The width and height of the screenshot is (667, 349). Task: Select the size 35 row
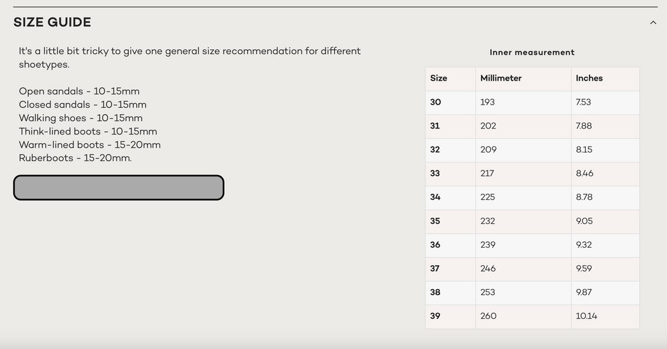[x=532, y=221]
